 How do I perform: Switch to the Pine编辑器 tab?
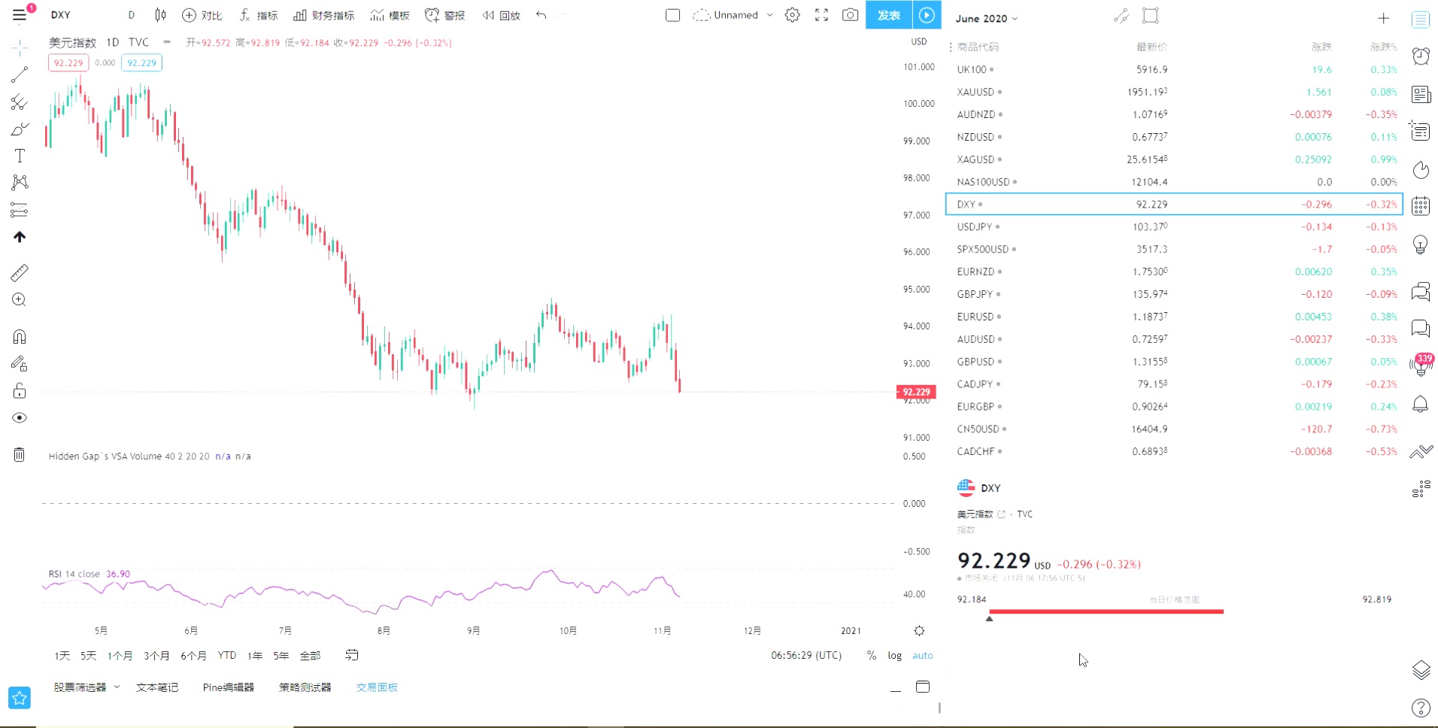[x=229, y=687]
